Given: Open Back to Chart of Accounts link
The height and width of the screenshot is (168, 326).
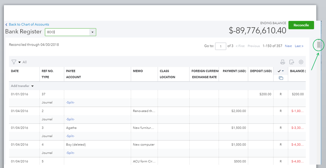Looking at the screenshot, I should (29, 24).
